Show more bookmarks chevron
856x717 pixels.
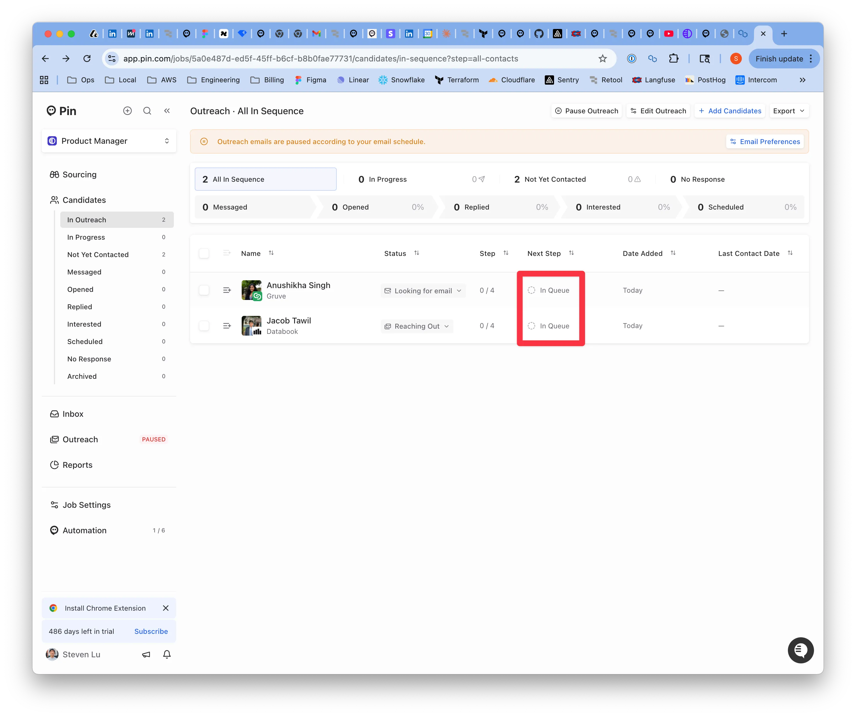point(802,80)
